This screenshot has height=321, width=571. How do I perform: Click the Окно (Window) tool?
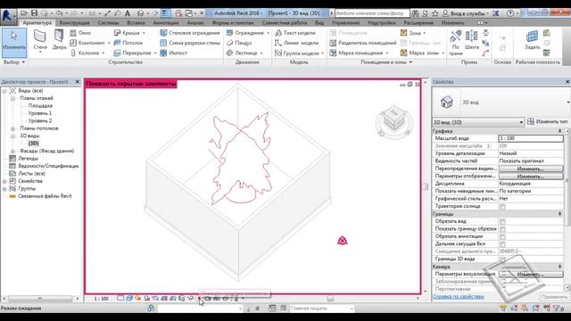[81, 33]
